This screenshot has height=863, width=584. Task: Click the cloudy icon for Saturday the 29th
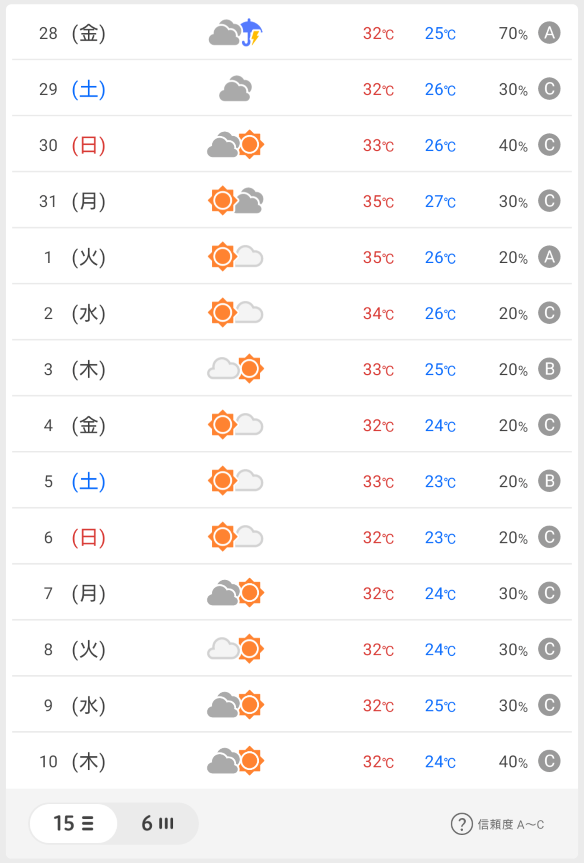click(x=235, y=89)
